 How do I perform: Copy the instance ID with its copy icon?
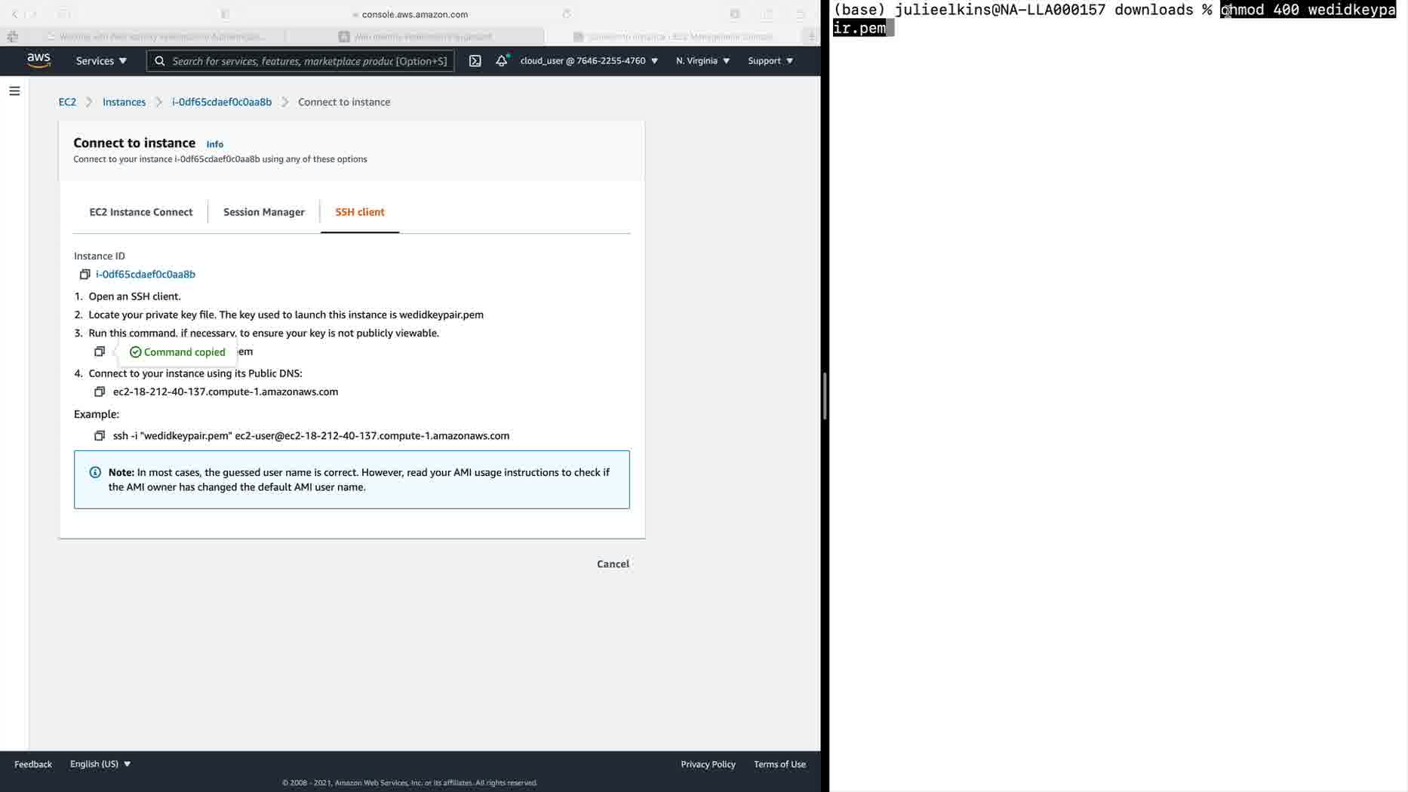[x=85, y=275]
